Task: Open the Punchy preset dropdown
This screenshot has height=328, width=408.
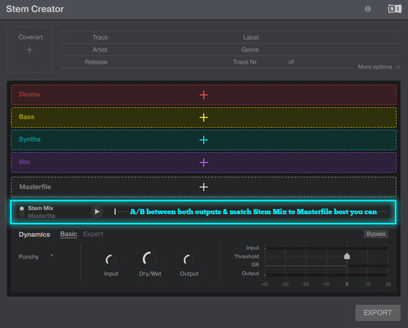Action: click(36, 257)
